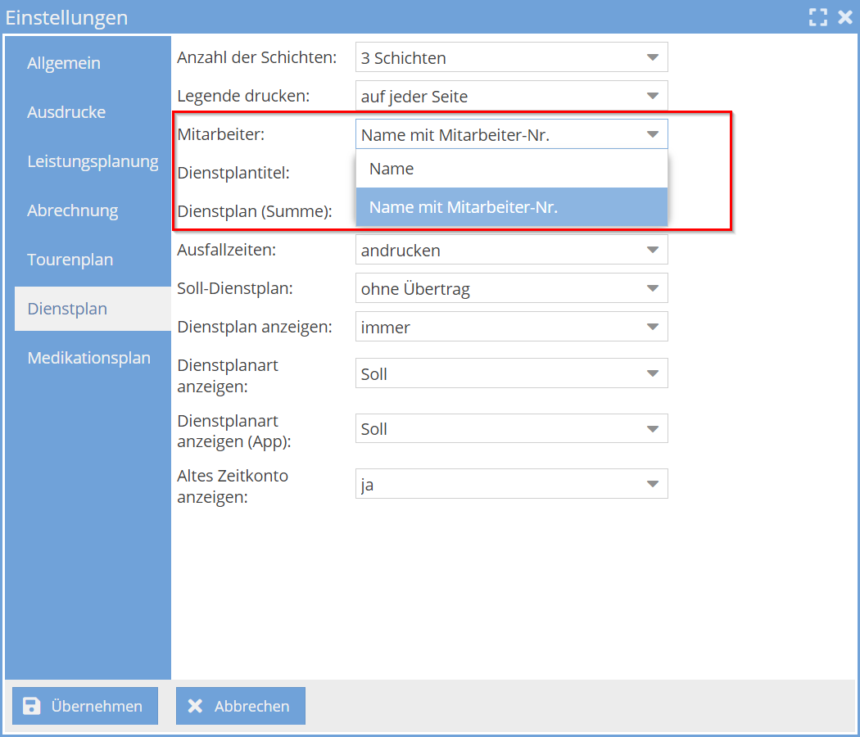Collapse the Mitarbeiter dropdown arrow
860x737 pixels.
pos(652,134)
